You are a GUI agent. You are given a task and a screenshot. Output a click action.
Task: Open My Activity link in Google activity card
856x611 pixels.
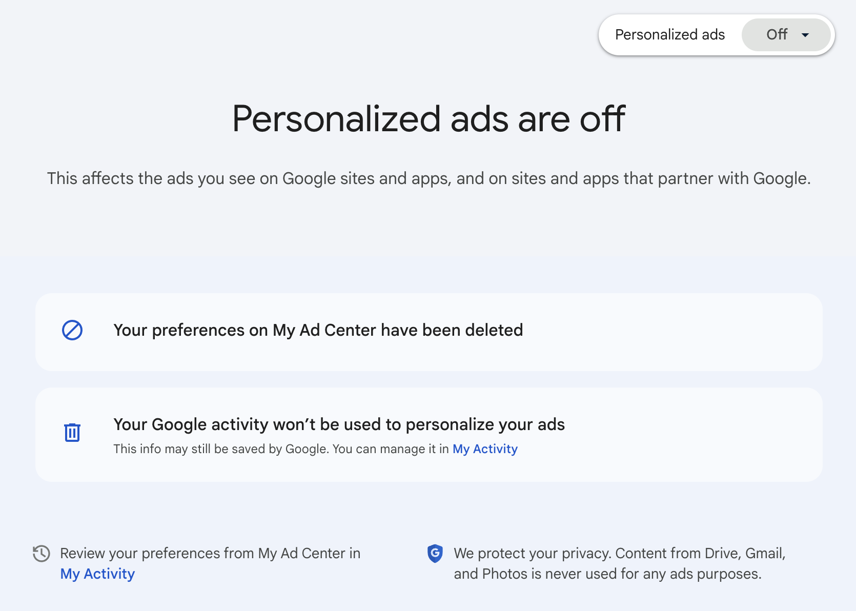click(x=485, y=449)
